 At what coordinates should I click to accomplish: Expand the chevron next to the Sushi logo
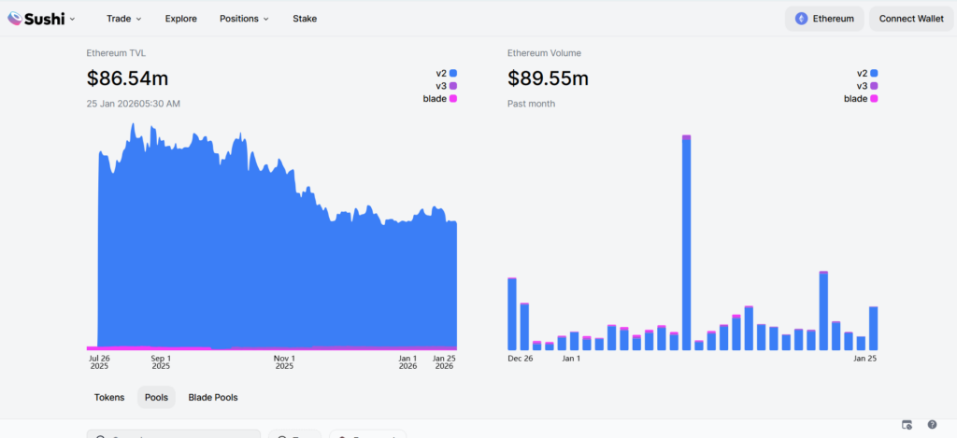[x=73, y=19]
